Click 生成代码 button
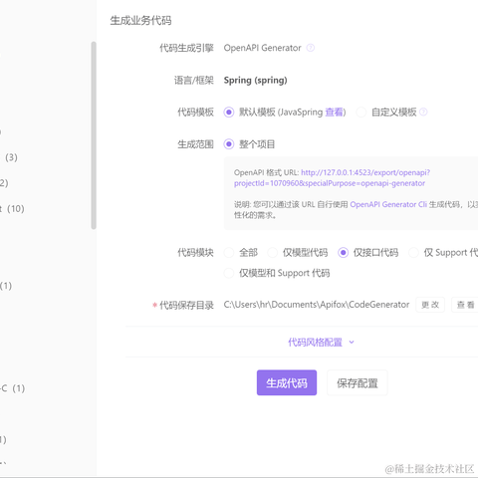Screen dimensions: 478x478 (x=287, y=382)
